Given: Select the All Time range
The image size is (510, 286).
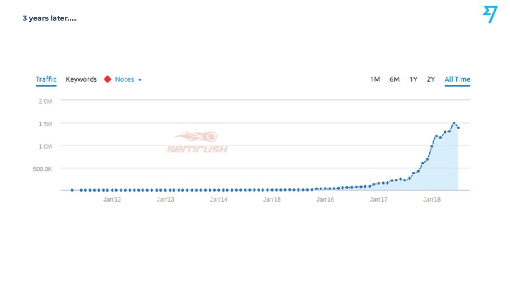Looking at the screenshot, I should (457, 79).
